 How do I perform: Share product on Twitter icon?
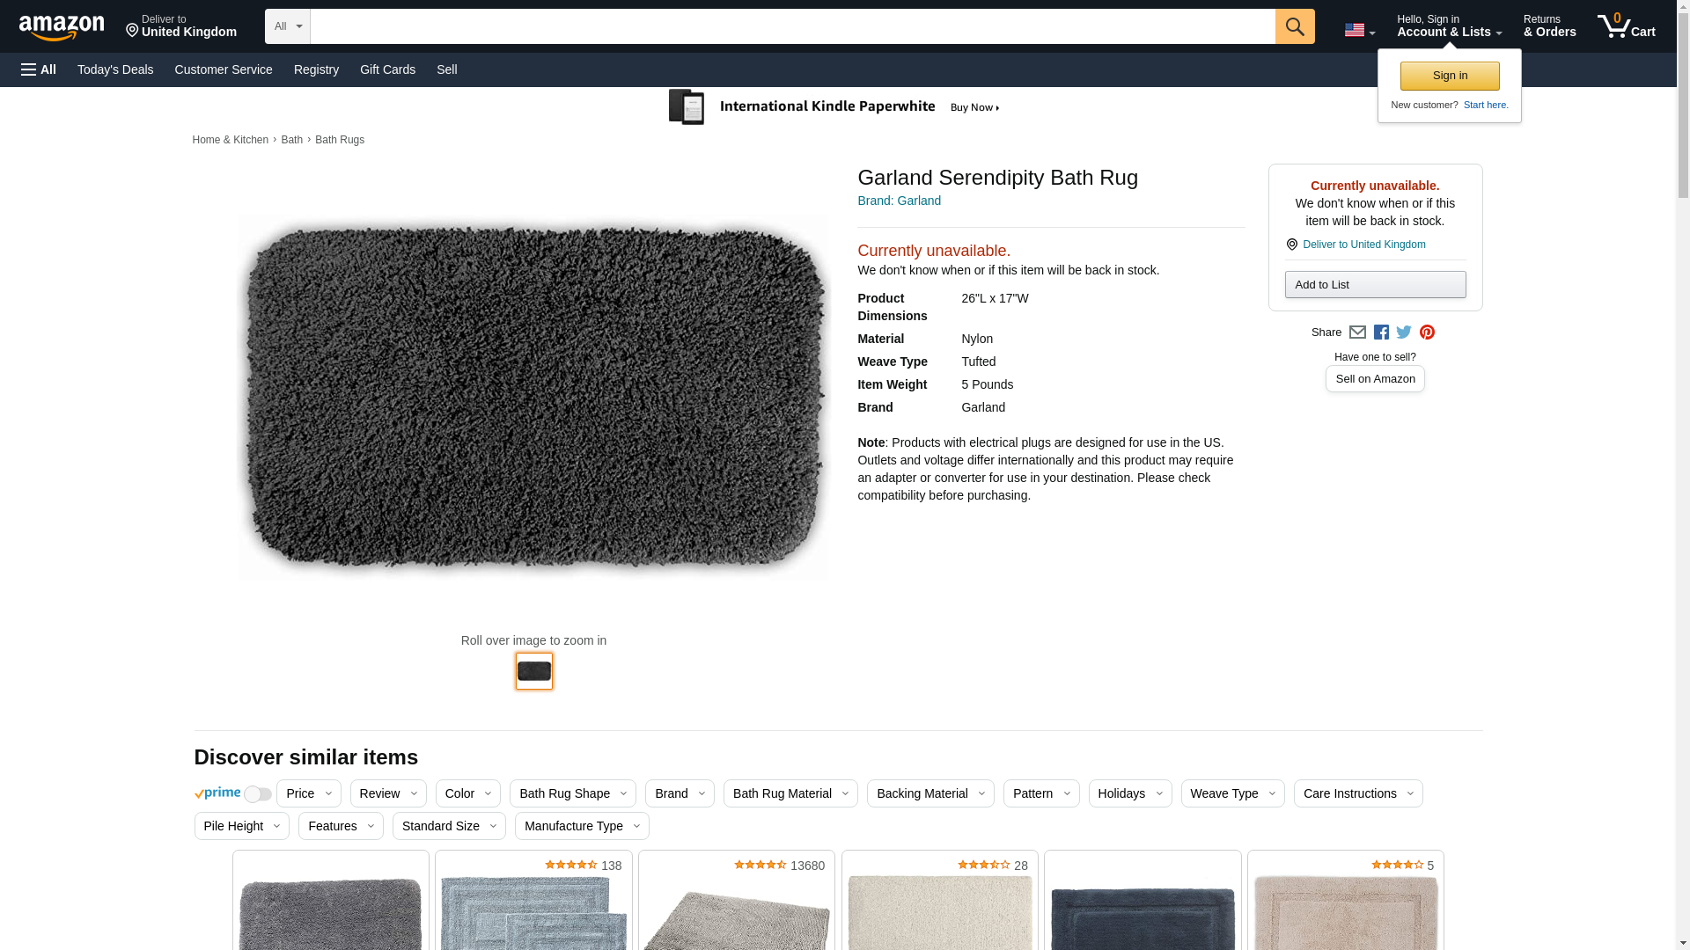(x=1404, y=332)
